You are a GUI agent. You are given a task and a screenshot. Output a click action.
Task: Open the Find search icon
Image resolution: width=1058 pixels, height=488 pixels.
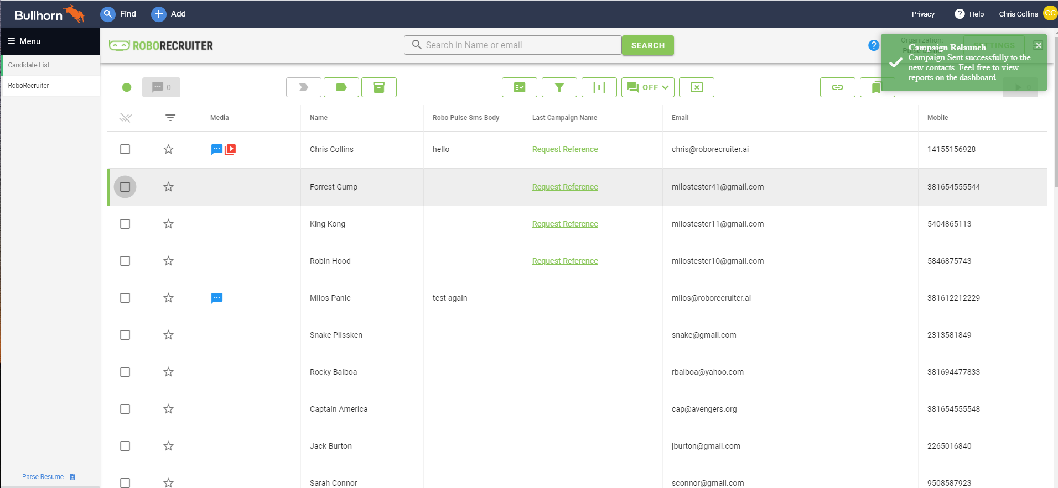pyautogui.click(x=108, y=14)
